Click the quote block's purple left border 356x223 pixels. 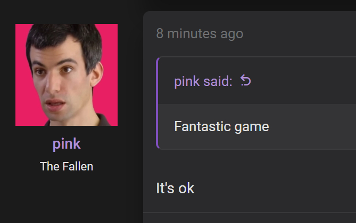click(x=157, y=103)
